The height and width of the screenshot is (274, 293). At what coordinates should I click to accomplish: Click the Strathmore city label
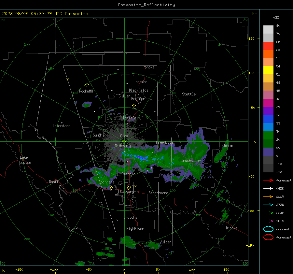coord(158,193)
